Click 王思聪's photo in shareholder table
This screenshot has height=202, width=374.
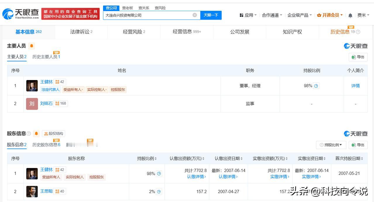click(x=32, y=191)
